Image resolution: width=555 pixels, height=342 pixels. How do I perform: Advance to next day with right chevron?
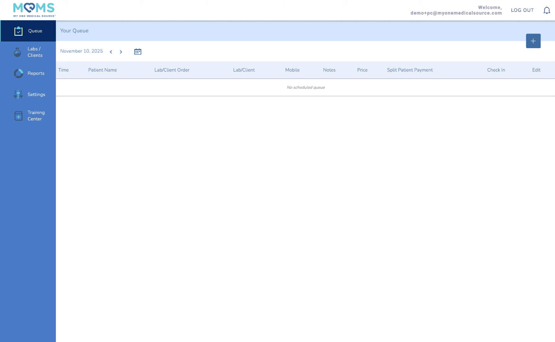(x=121, y=52)
